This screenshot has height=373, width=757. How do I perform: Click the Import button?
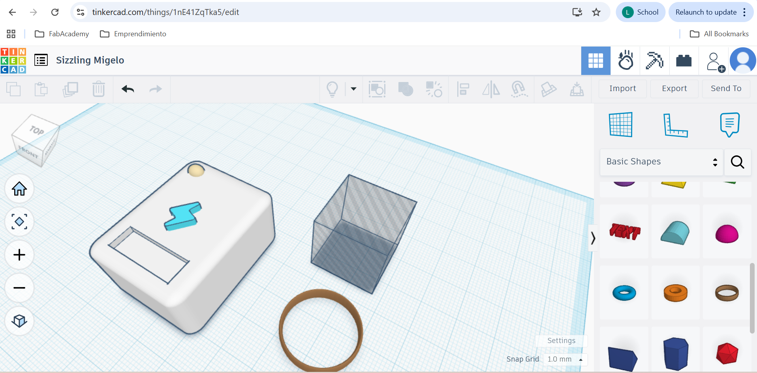(623, 89)
